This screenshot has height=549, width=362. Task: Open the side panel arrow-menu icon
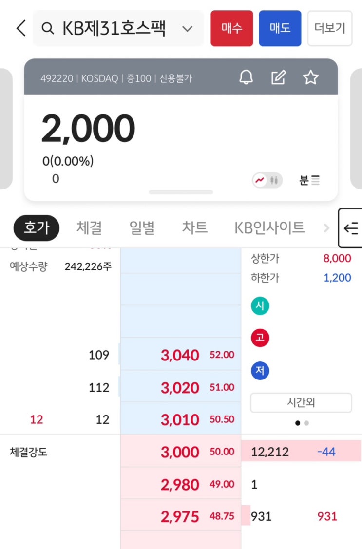350,228
